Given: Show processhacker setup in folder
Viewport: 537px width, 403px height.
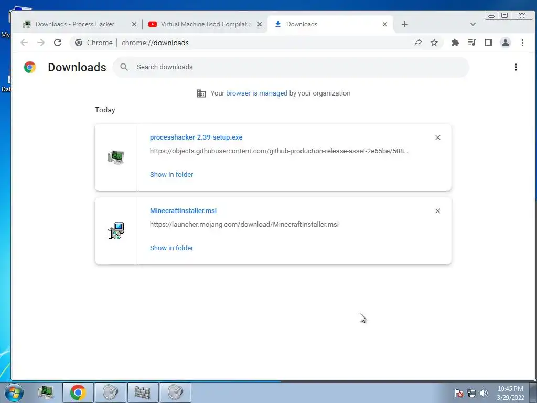Looking at the screenshot, I should (x=171, y=174).
